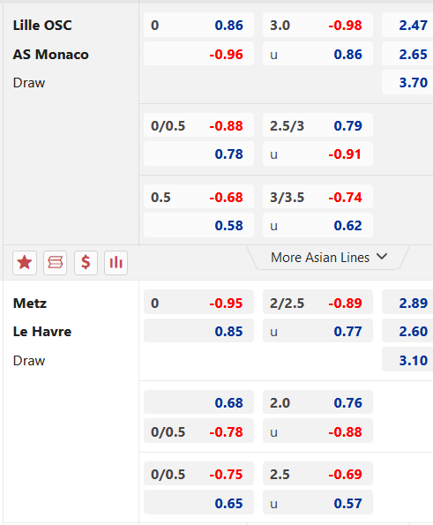This screenshot has height=525, width=433.
Task: Choose Metz handicap odds 0.68
Action: [x=198, y=402]
